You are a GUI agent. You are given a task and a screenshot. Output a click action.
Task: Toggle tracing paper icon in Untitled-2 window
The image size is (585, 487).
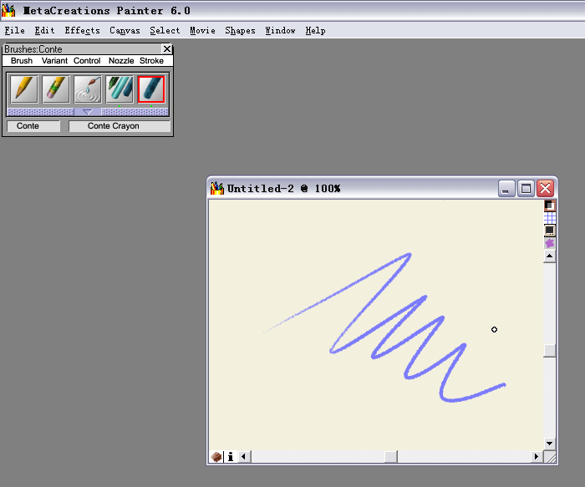coord(550,205)
